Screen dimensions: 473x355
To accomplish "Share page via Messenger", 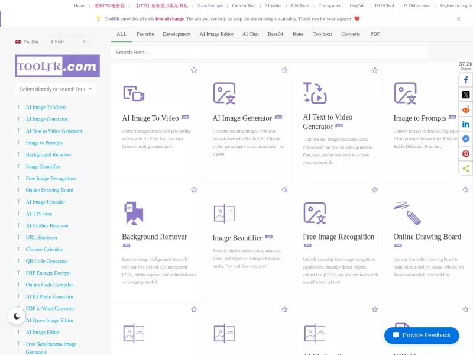I will point(466,139).
